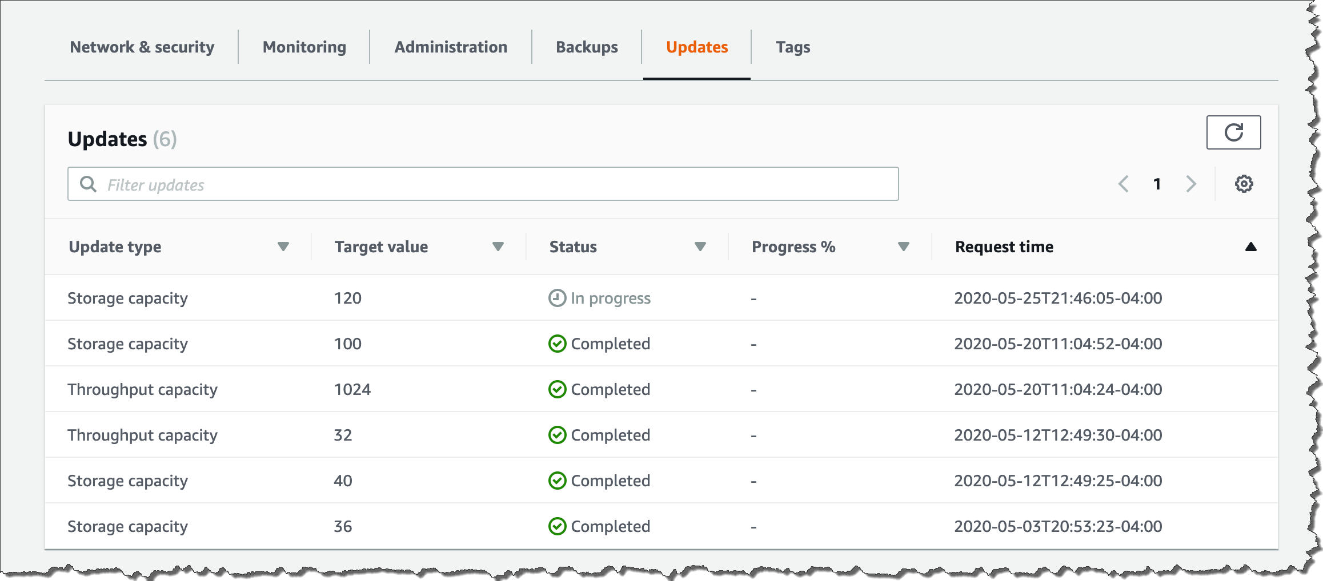The width and height of the screenshot is (1323, 581).
Task: Toggle Request time sort order arrow
Action: click(x=1250, y=247)
